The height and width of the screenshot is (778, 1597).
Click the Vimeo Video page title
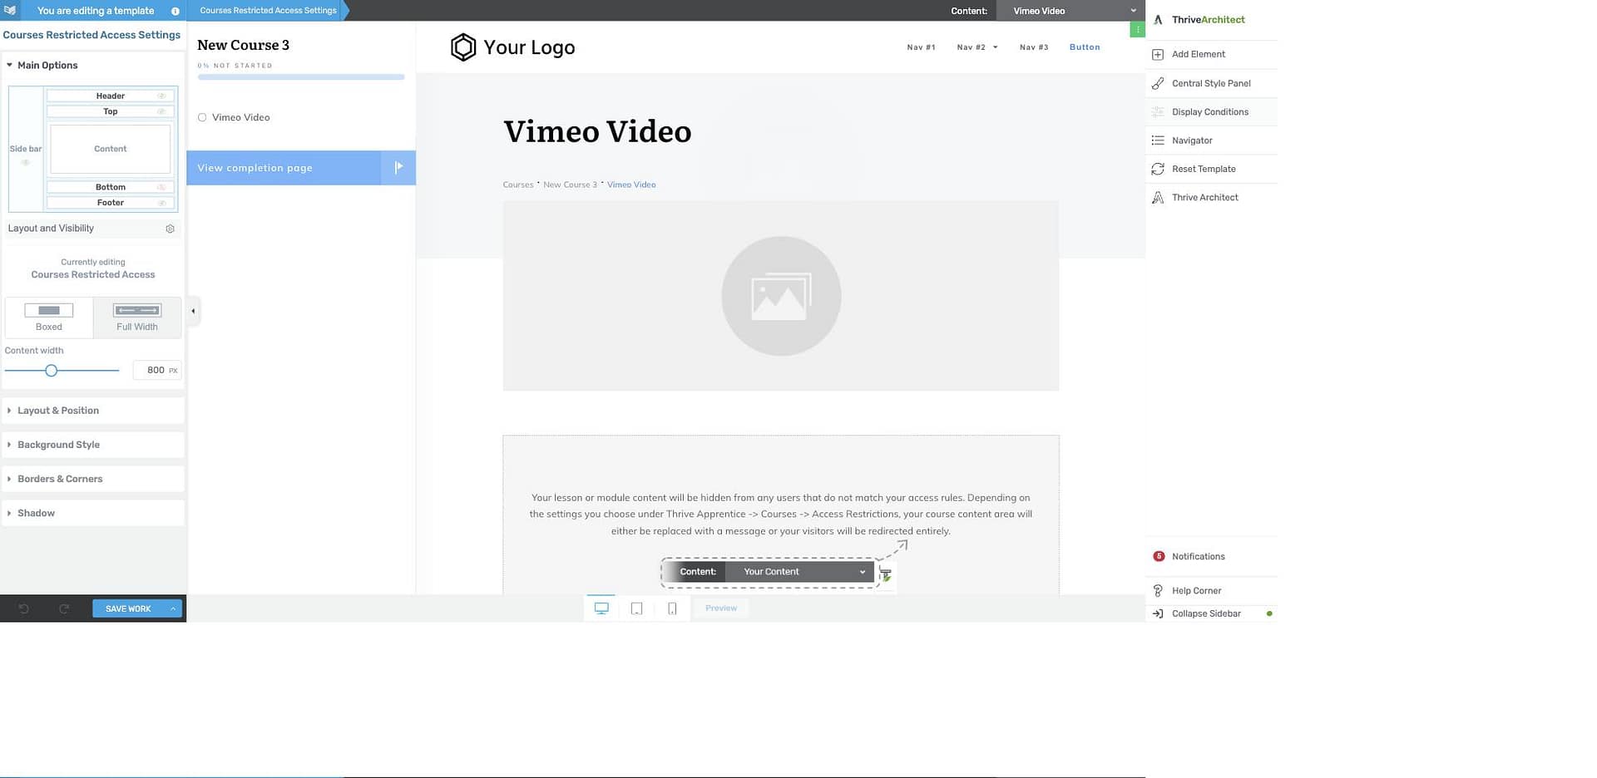[x=597, y=131]
